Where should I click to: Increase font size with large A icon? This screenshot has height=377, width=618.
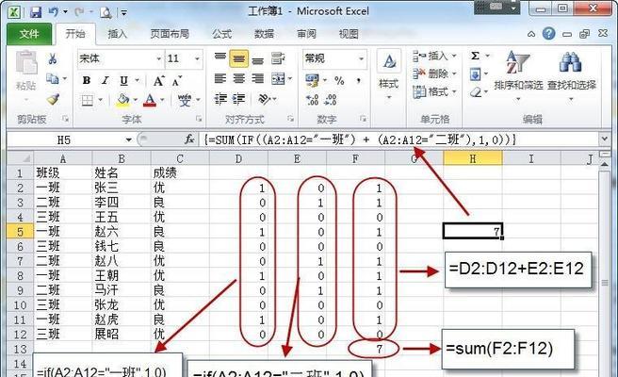coord(158,81)
